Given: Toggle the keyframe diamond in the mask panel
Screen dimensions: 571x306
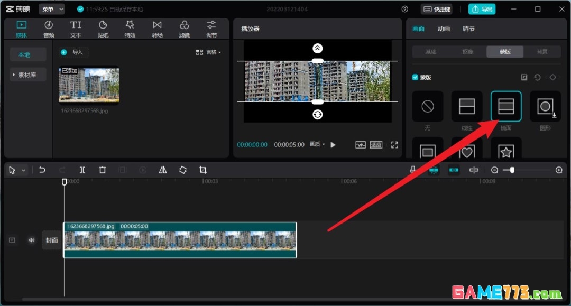Looking at the screenshot, I should pyautogui.click(x=552, y=77).
